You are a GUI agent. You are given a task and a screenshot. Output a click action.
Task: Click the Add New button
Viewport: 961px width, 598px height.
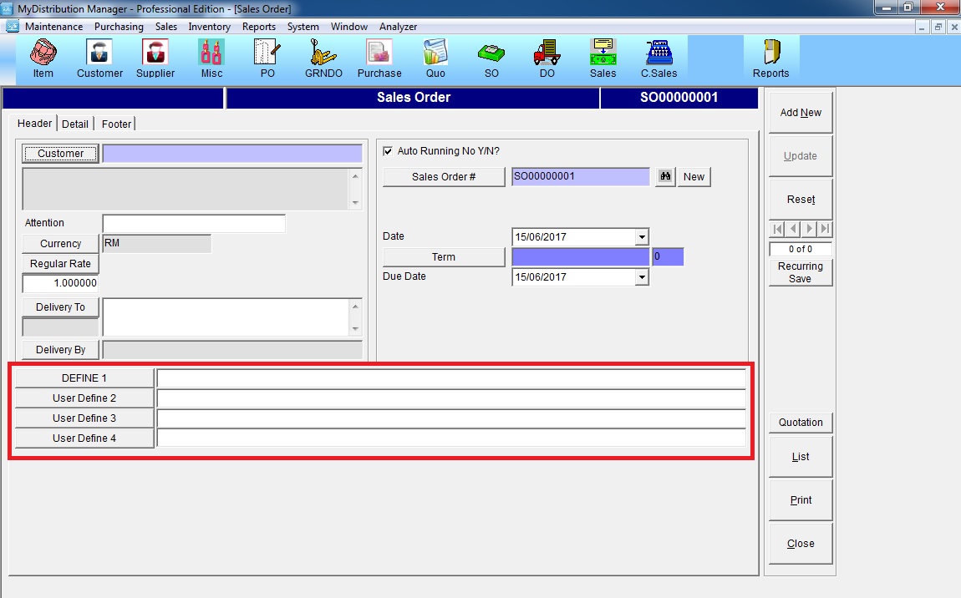(801, 113)
